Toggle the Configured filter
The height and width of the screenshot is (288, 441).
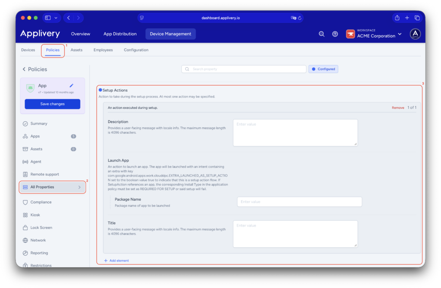click(323, 69)
